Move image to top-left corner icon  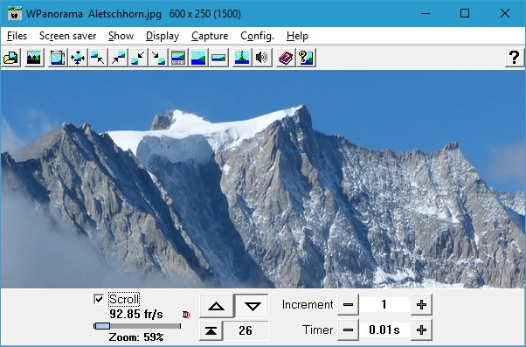tap(98, 58)
